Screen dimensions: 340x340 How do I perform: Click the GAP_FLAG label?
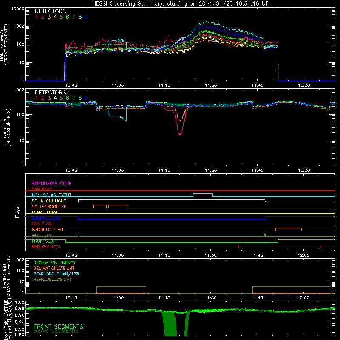42,189
